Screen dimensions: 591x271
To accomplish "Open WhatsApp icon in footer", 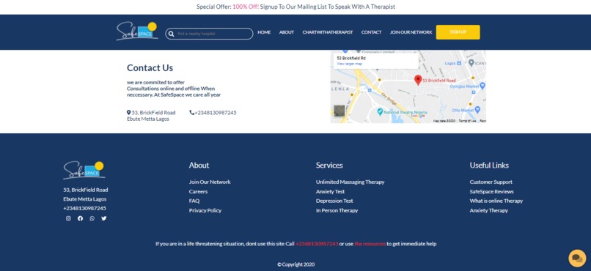I will 92,218.
